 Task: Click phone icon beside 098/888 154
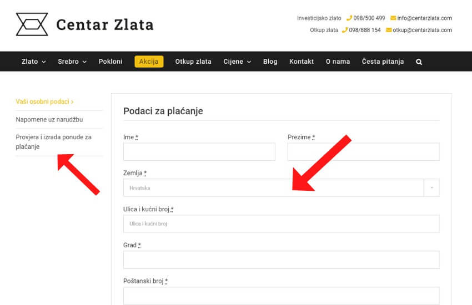[344, 30]
